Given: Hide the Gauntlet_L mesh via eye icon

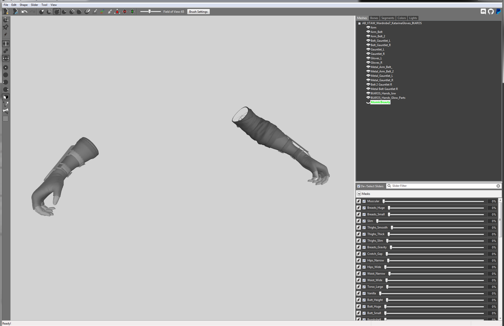Looking at the screenshot, I should [368, 49].
